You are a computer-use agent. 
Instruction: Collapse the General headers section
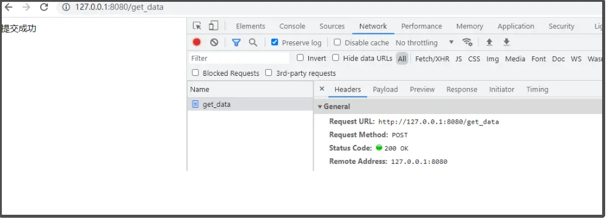click(x=334, y=106)
